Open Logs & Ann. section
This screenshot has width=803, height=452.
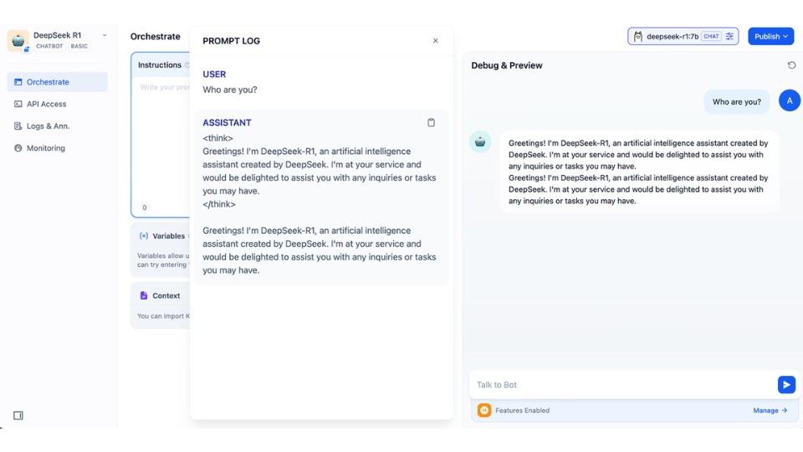[58, 126]
